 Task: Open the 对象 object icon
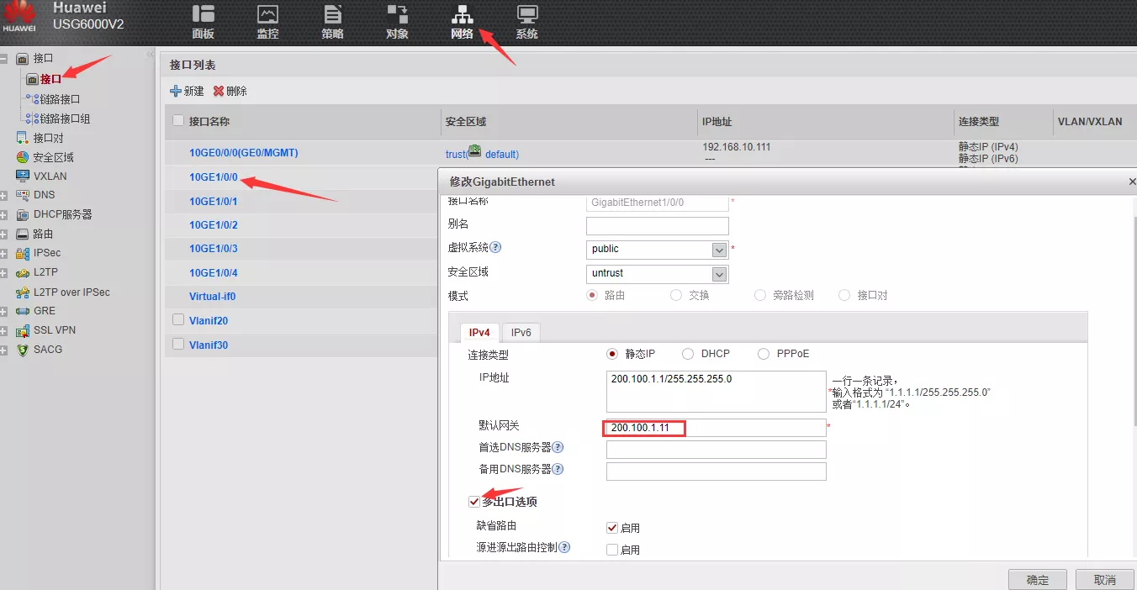397,14
